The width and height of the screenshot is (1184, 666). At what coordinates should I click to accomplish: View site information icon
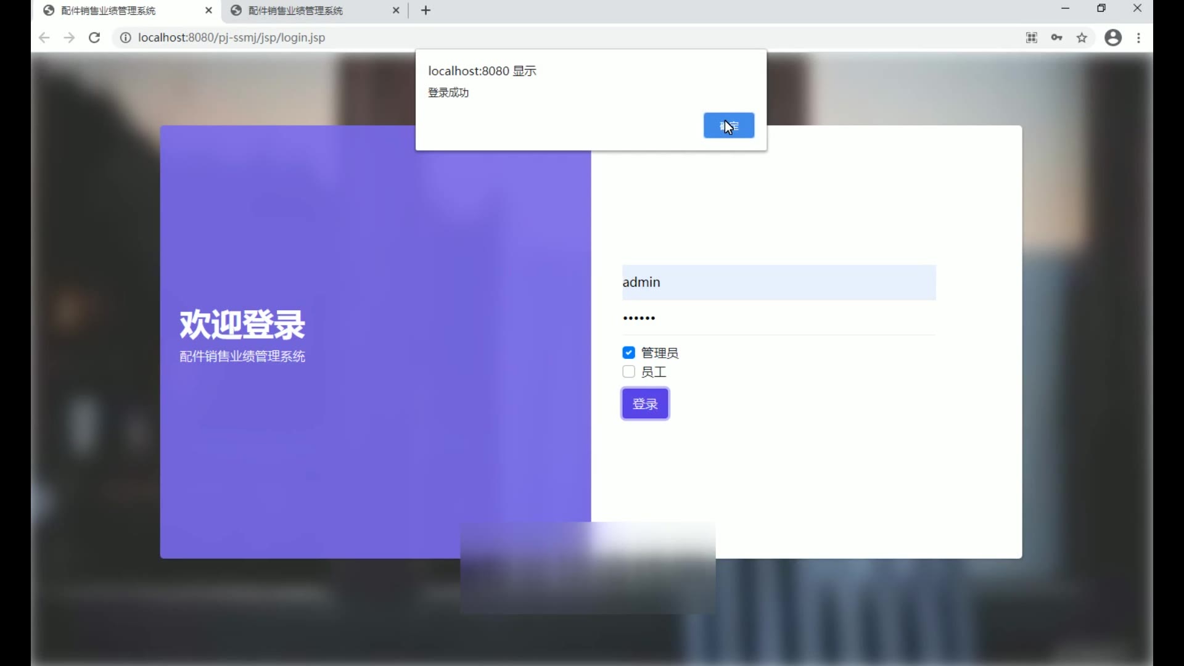[125, 38]
